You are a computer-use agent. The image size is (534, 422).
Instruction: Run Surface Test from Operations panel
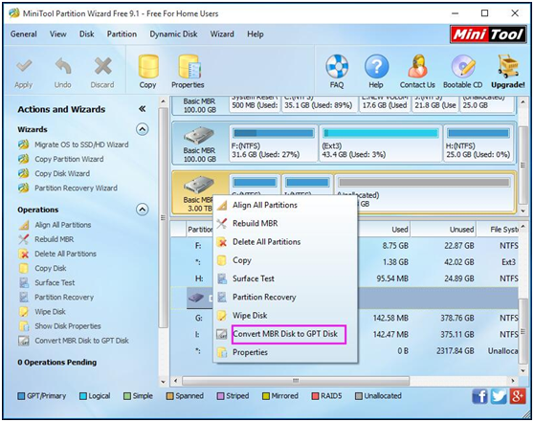coord(55,282)
